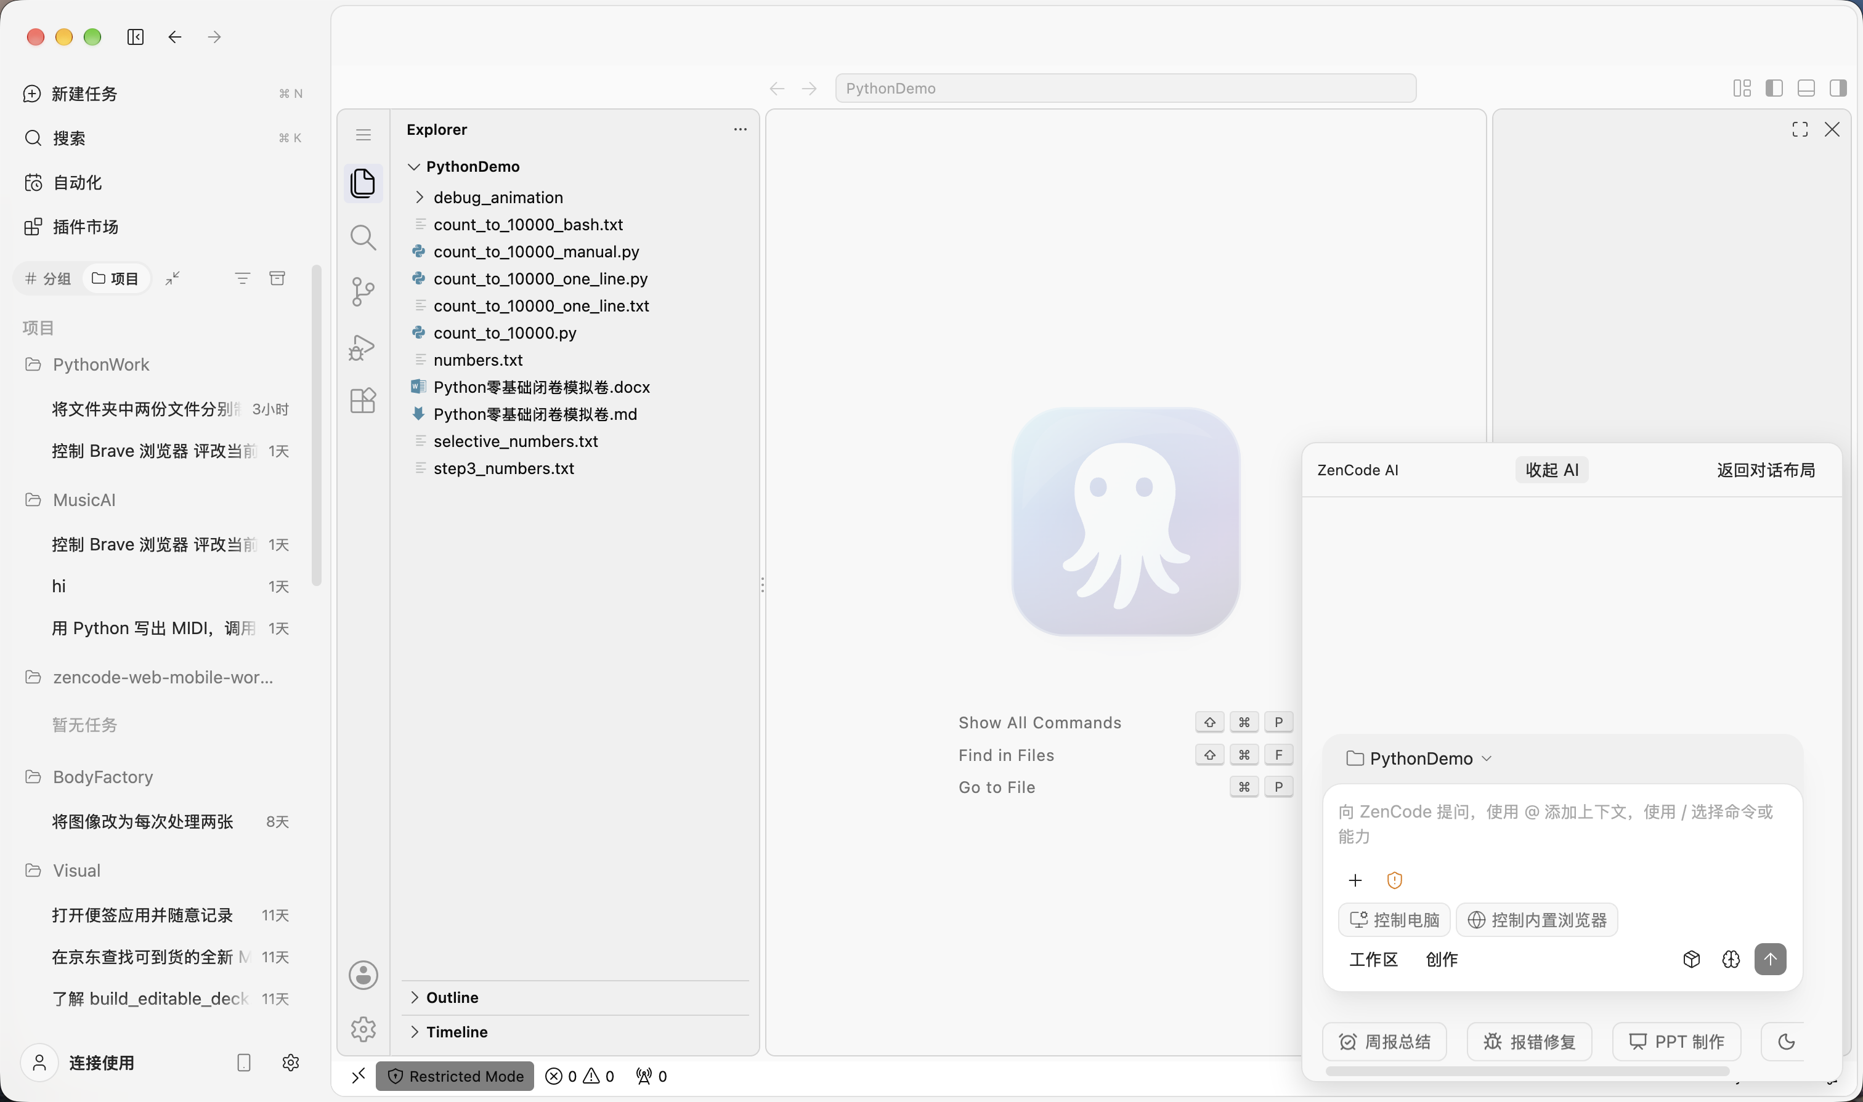Select the 创作 tab in chat

click(1442, 959)
